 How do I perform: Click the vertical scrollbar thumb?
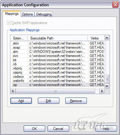tap(107, 79)
